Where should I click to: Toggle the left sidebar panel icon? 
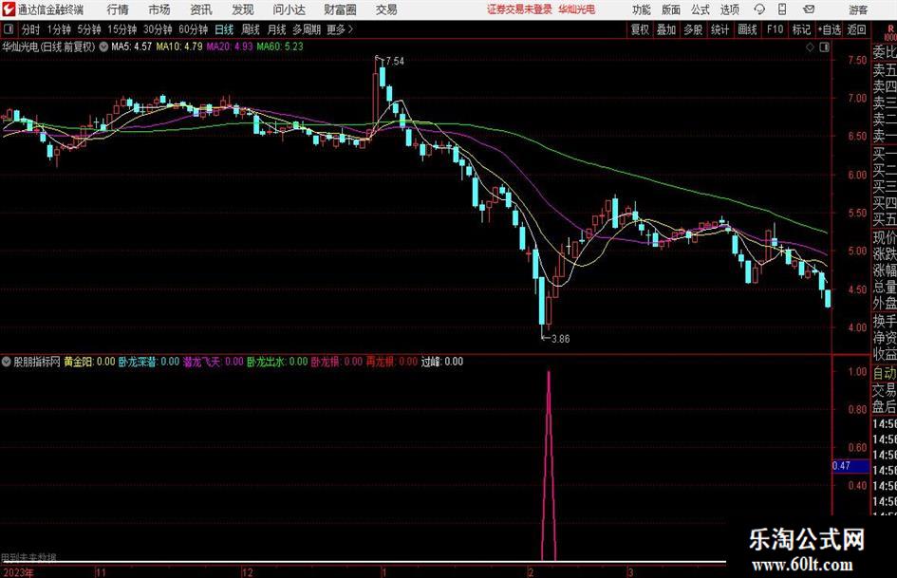8,29
